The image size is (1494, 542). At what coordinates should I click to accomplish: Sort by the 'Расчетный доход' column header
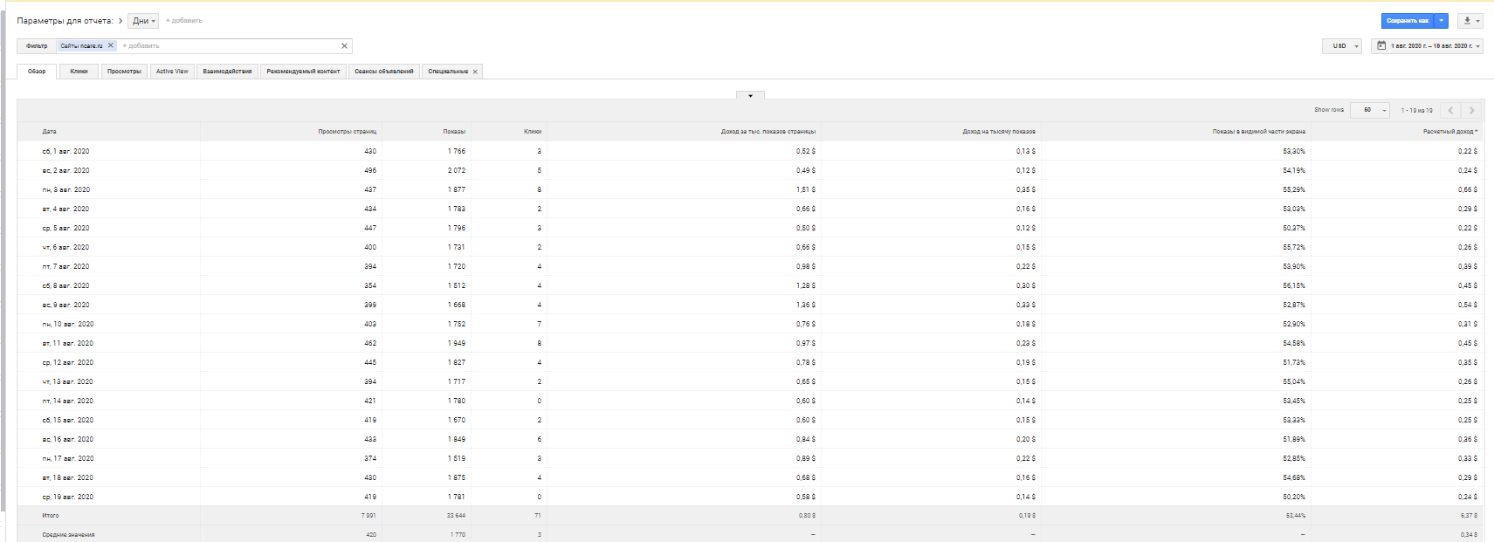click(1448, 132)
